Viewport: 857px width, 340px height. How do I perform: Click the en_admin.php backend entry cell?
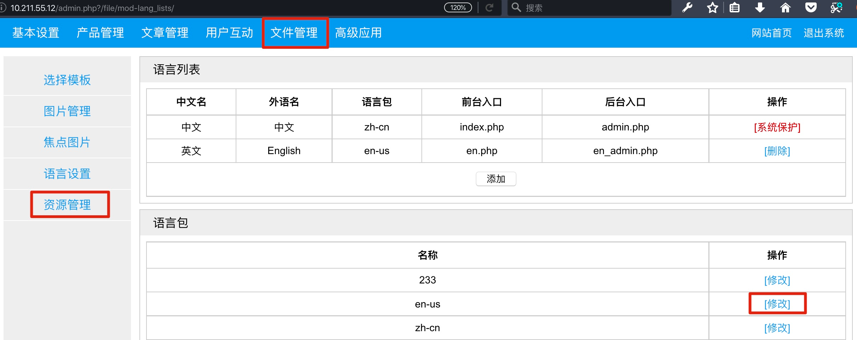625,151
